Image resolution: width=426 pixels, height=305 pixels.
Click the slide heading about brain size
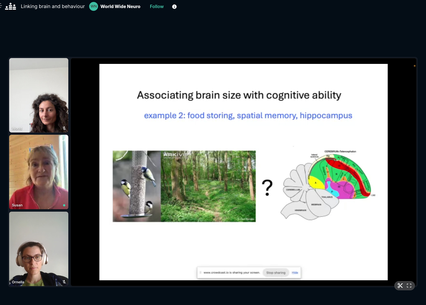239,95
